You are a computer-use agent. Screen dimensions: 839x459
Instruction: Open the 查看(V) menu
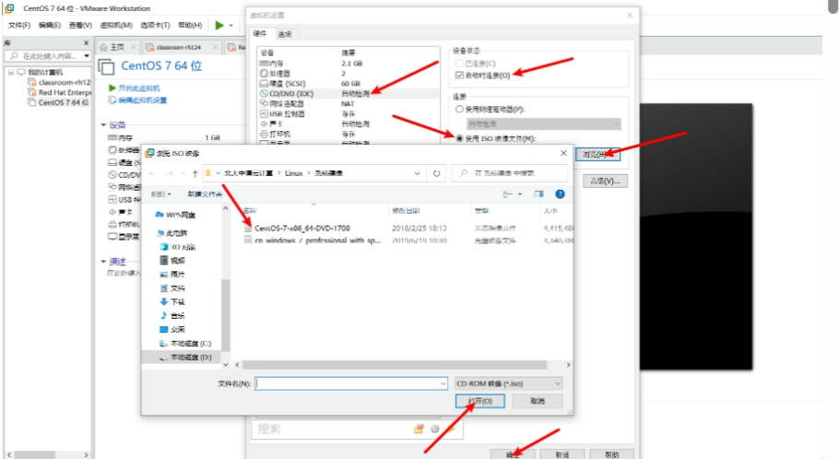[x=80, y=25]
